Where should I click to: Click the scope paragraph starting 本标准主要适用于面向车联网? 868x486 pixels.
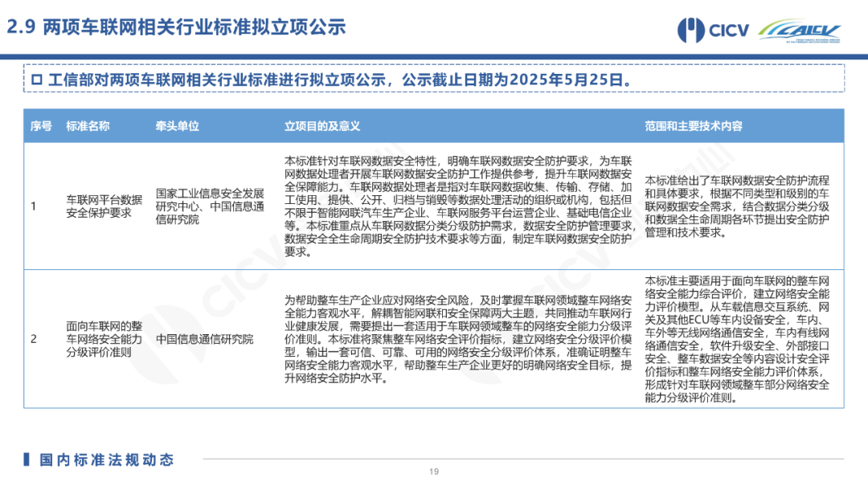[x=737, y=339]
